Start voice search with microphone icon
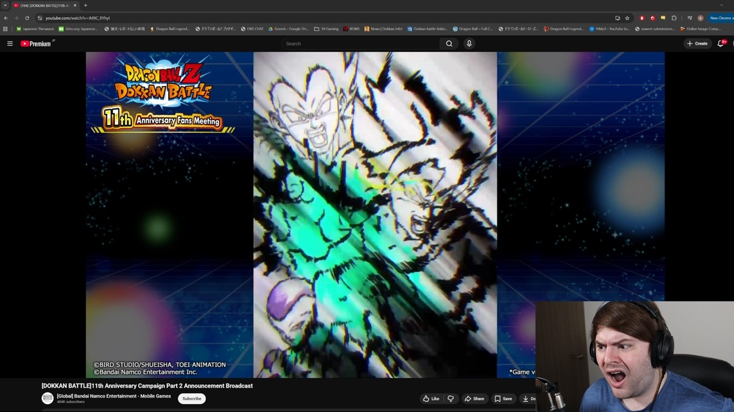734x412 pixels. click(x=469, y=43)
